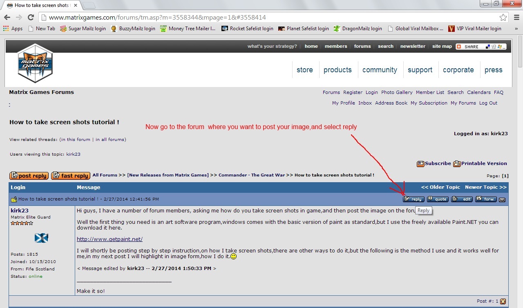The image size is (523, 308).
Task: Open My Subscription link
Action: 429,103
